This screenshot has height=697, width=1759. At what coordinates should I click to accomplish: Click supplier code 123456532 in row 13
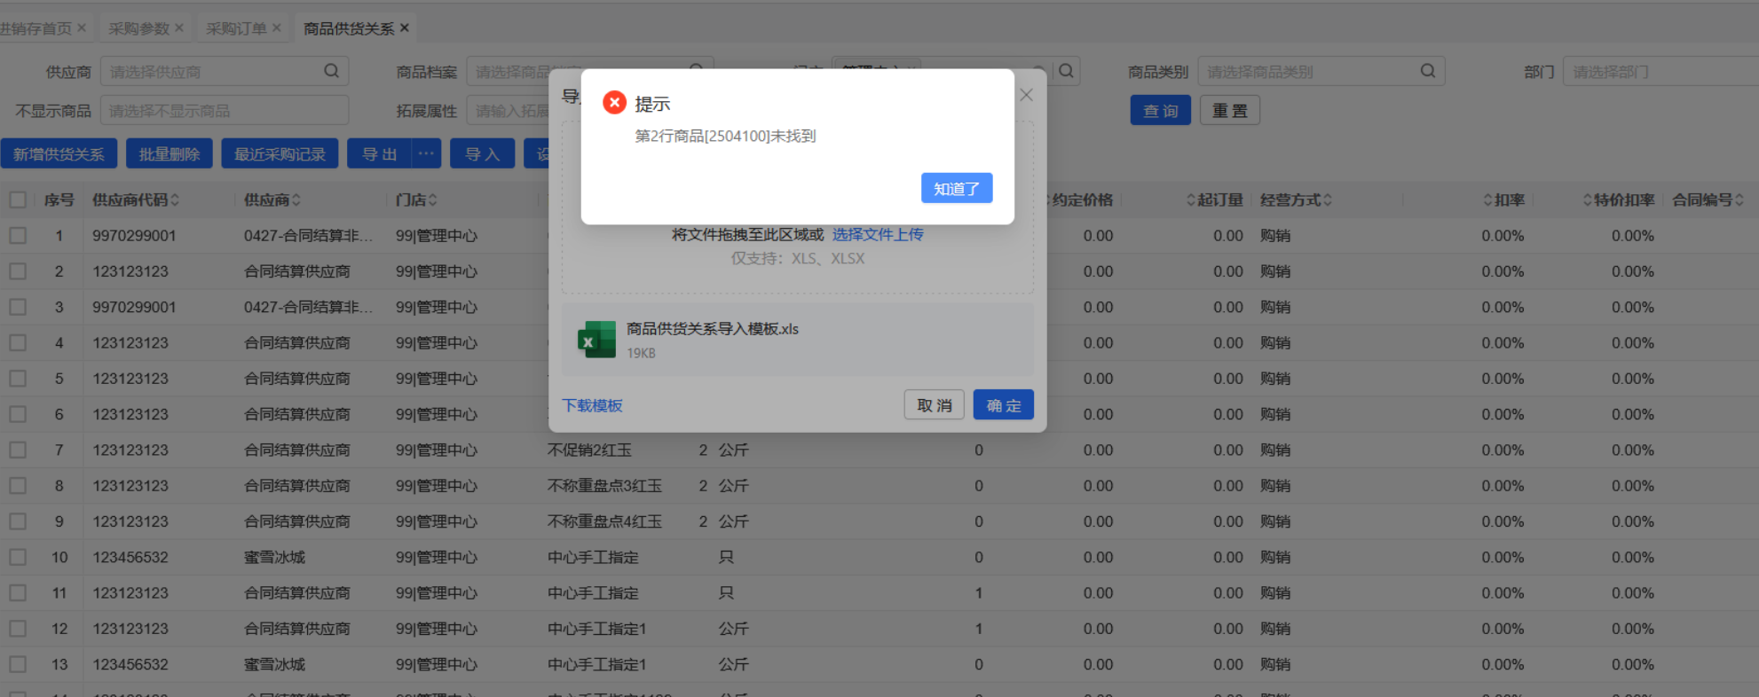pyautogui.click(x=130, y=664)
